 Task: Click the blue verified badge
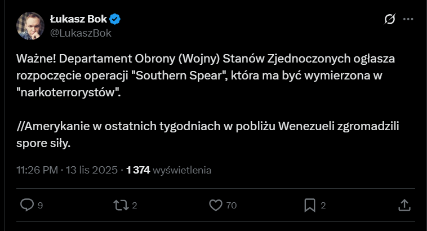[x=115, y=20]
